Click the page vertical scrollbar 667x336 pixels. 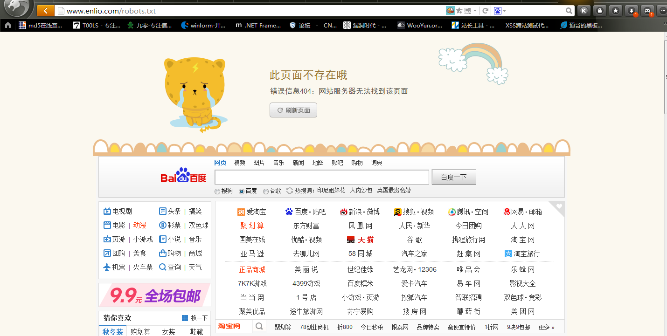tap(665, 77)
